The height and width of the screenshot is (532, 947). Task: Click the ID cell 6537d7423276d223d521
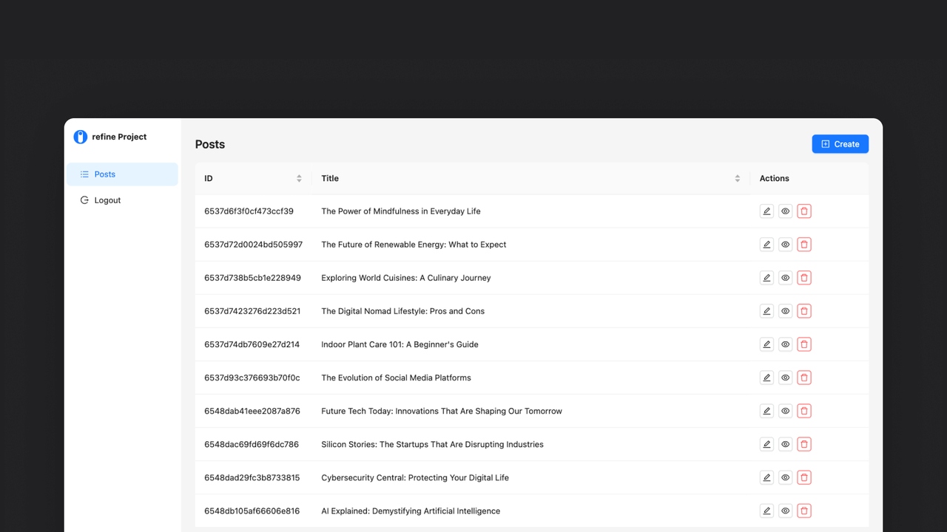point(252,311)
